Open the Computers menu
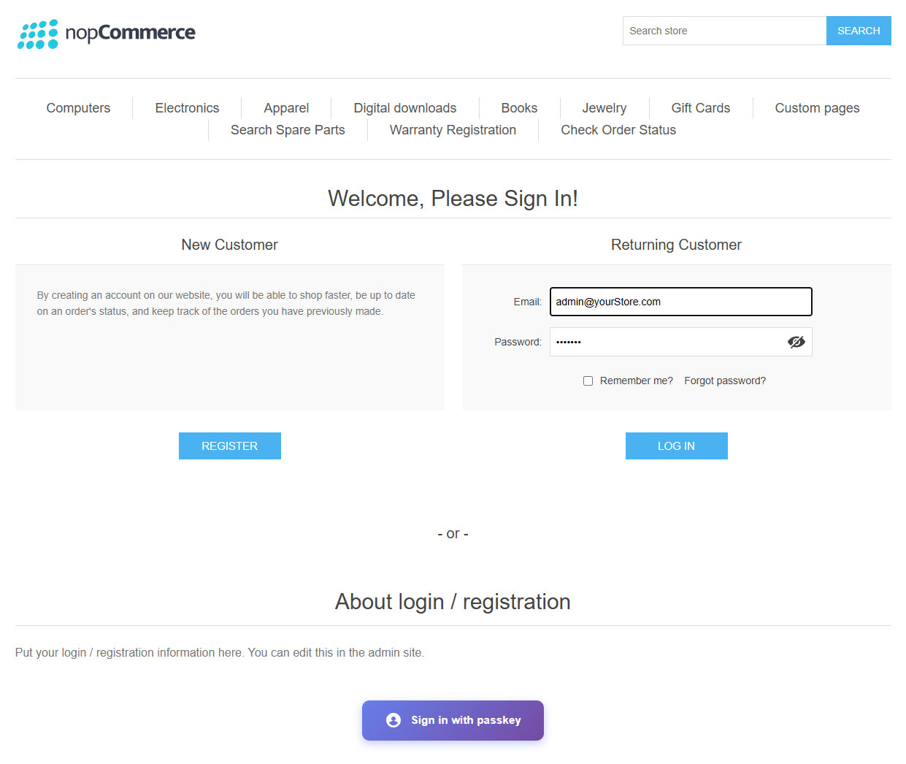This screenshot has height=764, width=906. (x=78, y=108)
